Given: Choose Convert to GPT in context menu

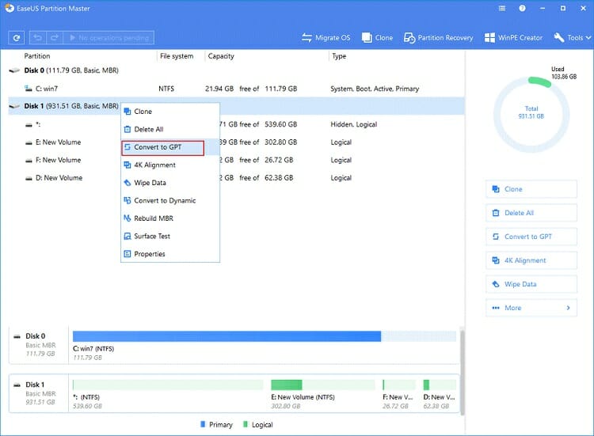Looking at the screenshot, I should (162, 147).
